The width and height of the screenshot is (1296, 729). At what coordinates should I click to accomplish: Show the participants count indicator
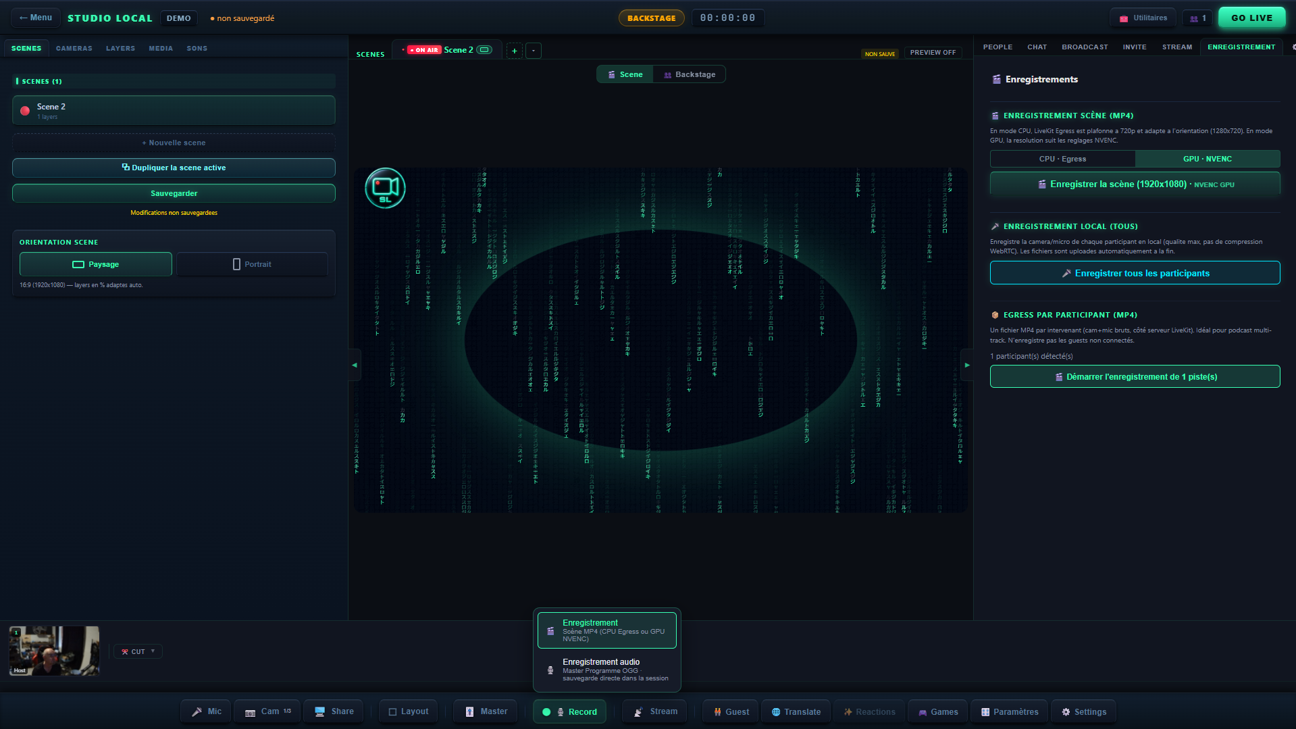tap(1197, 18)
